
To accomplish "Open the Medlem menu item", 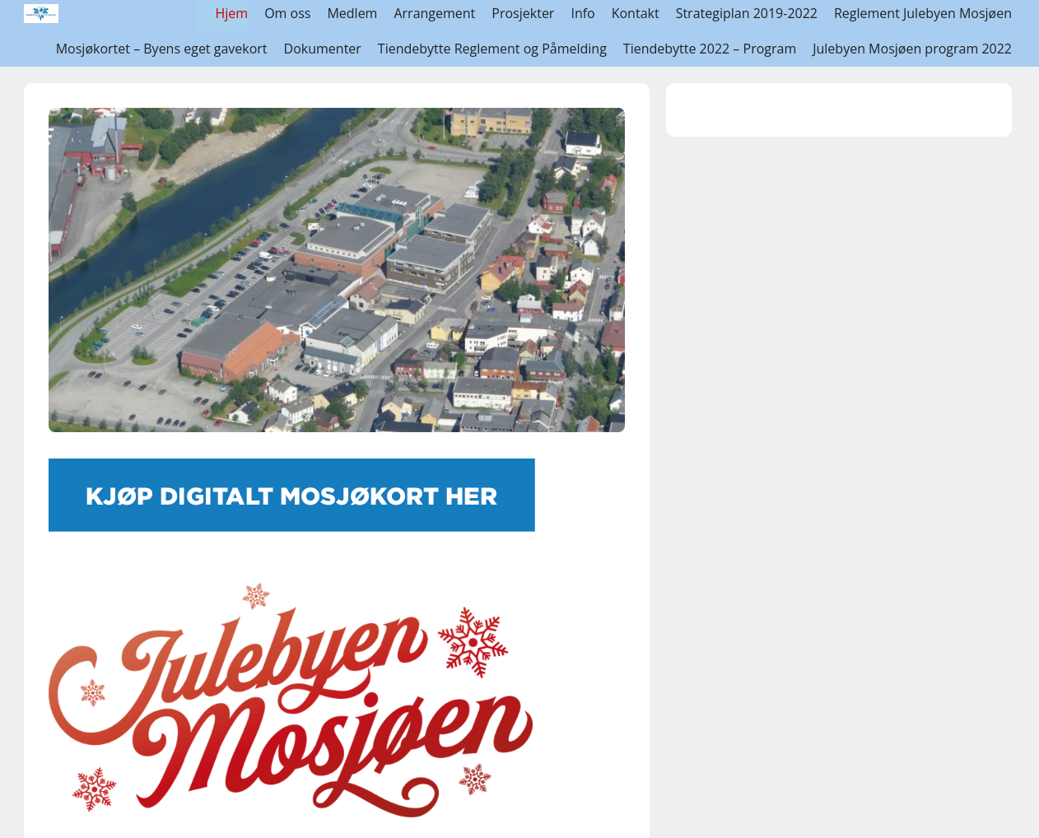I will [352, 13].
